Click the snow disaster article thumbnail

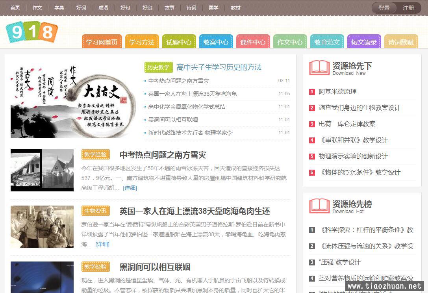[x=42, y=170]
